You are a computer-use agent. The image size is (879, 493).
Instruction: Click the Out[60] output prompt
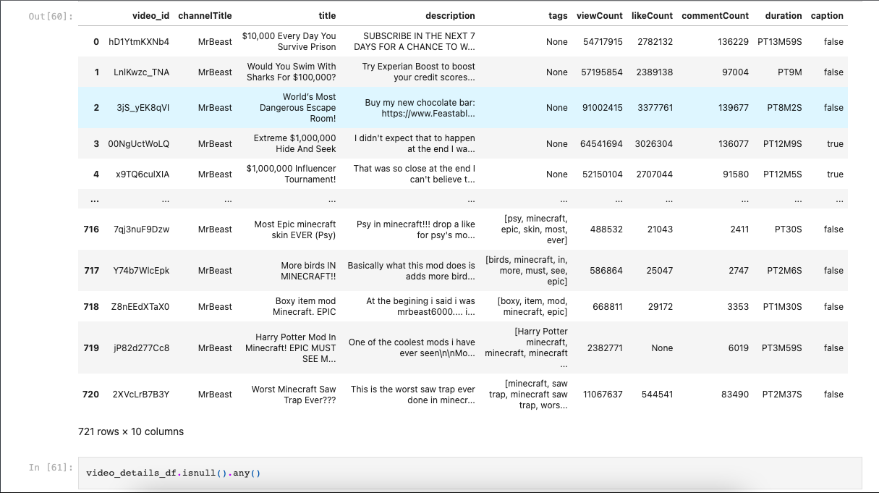tap(51, 16)
